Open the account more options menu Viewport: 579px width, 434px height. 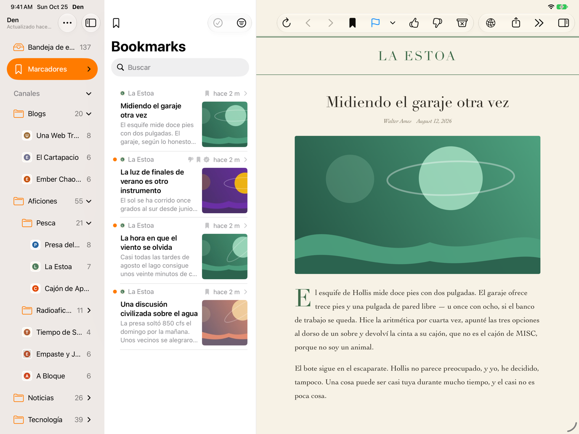coord(67,23)
